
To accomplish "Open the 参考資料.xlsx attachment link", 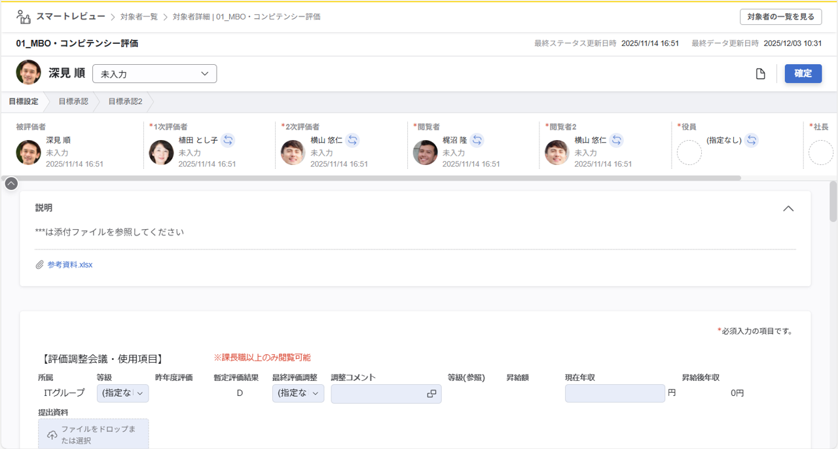I will click(69, 265).
